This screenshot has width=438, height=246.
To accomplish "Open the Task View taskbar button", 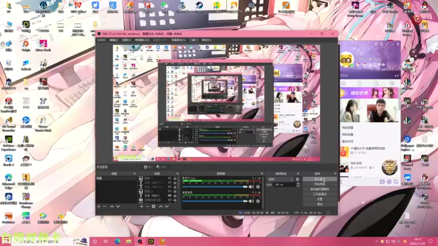I will pyautogui.click(x=106, y=242).
